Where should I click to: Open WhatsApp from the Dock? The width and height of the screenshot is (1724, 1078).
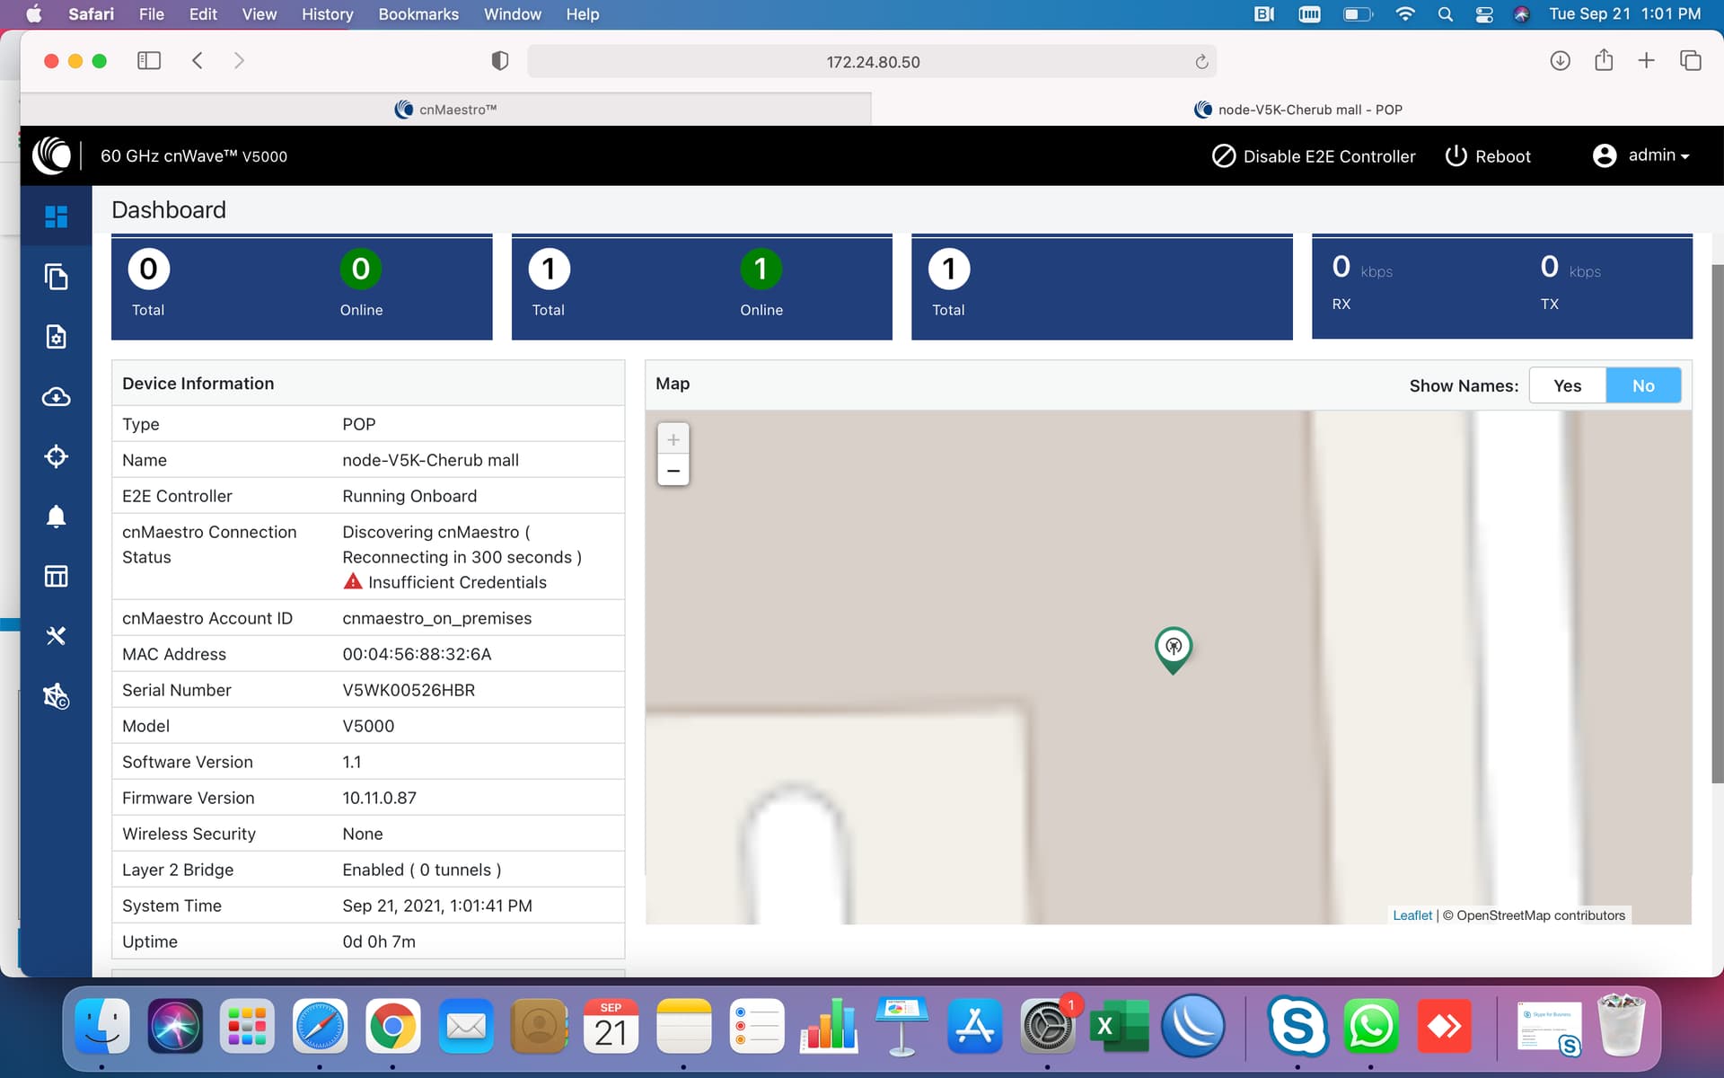point(1370,1026)
